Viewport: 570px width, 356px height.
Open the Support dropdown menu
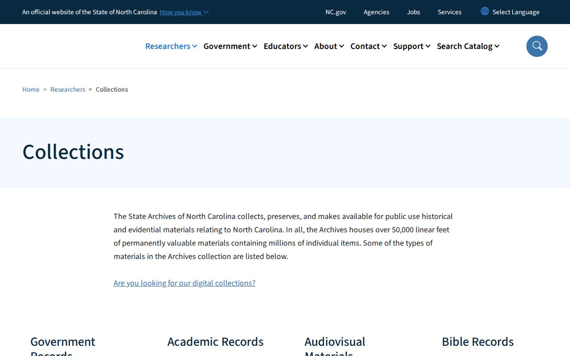[411, 46]
